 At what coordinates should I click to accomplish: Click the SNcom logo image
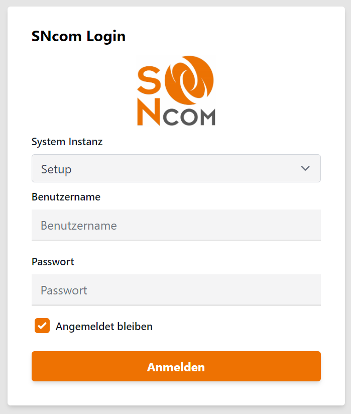coord(176,90)
